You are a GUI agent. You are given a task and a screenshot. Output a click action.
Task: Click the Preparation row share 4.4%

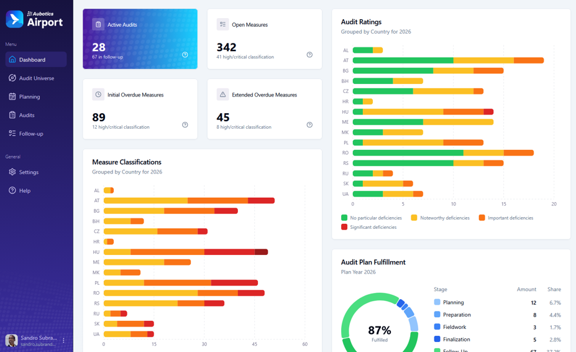(555, 315)
